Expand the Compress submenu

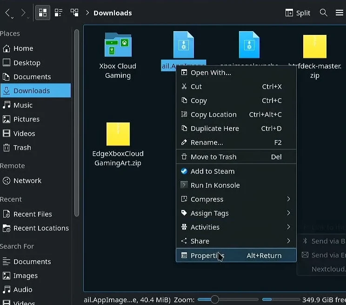coord(236,199)
